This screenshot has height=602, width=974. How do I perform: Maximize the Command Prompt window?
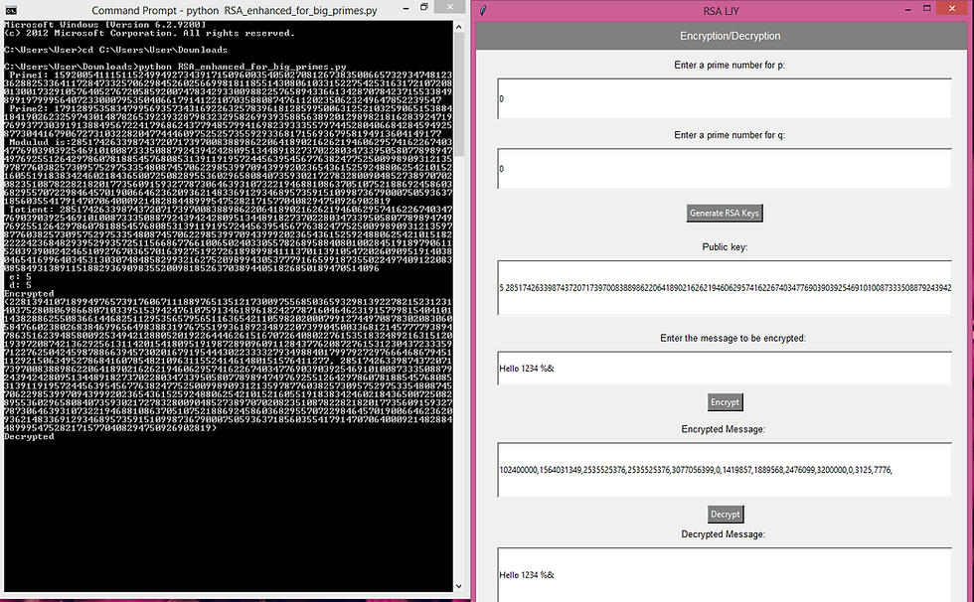tap(424, 8)
